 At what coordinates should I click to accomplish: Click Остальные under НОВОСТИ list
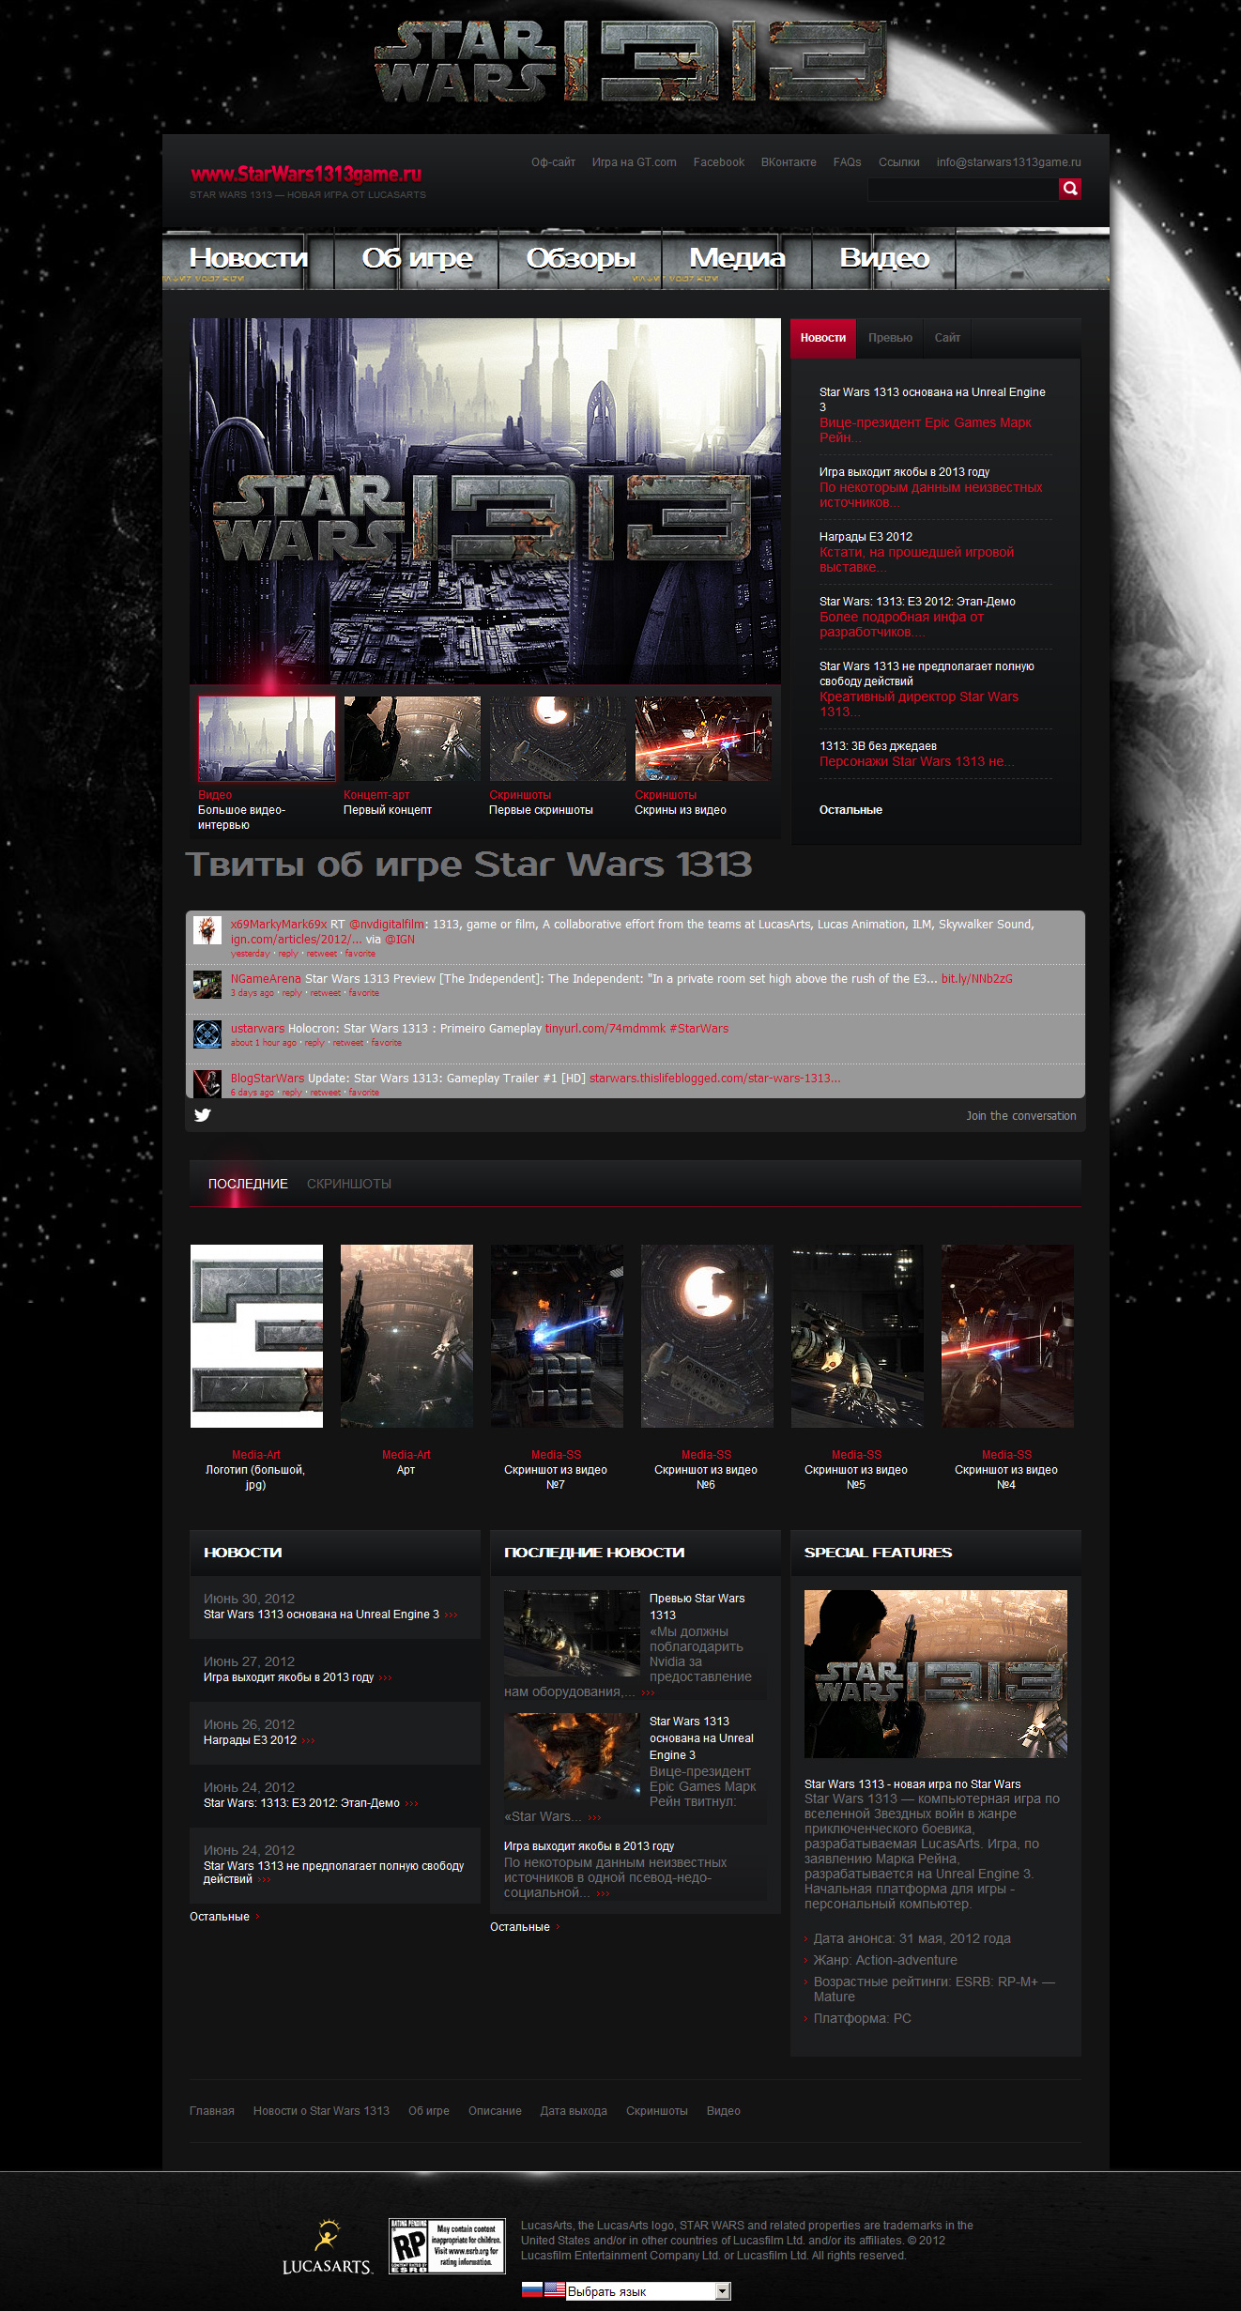(220, 1917)
